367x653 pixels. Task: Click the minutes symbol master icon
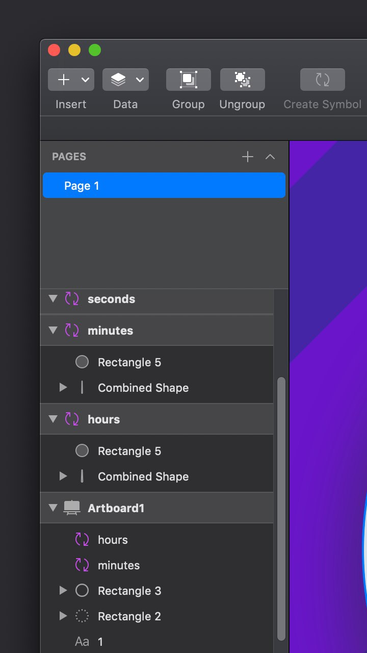[x=72, y=331]
